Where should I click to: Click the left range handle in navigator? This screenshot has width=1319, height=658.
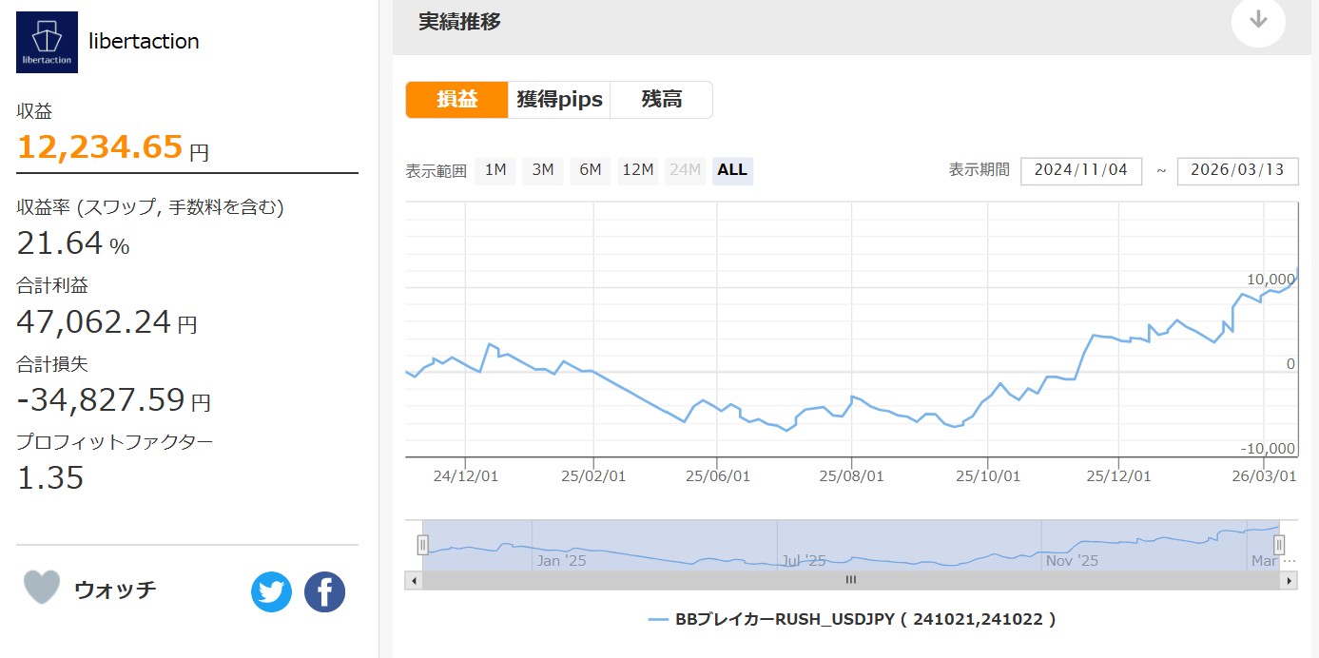coord(423,545)
